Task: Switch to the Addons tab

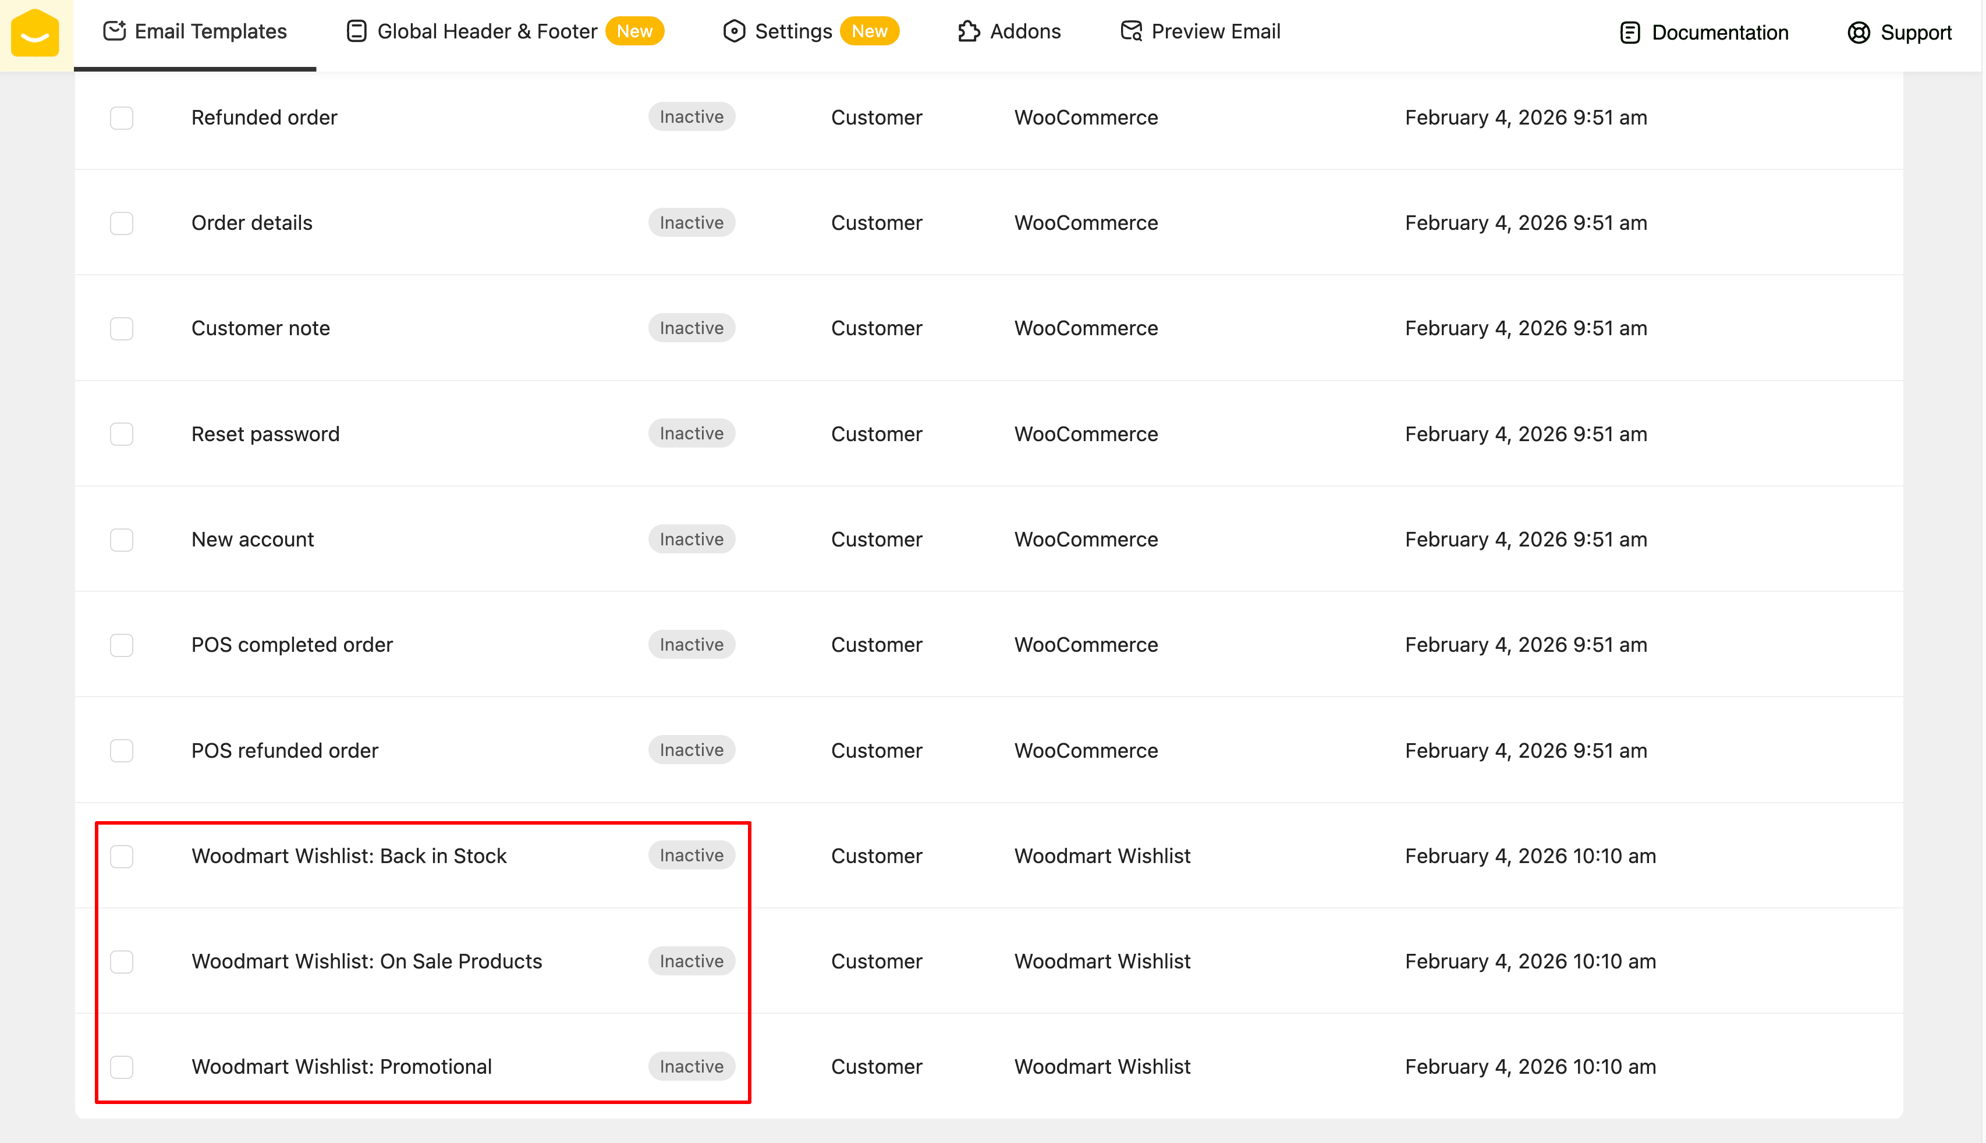Action: [x=1024, y=31]
